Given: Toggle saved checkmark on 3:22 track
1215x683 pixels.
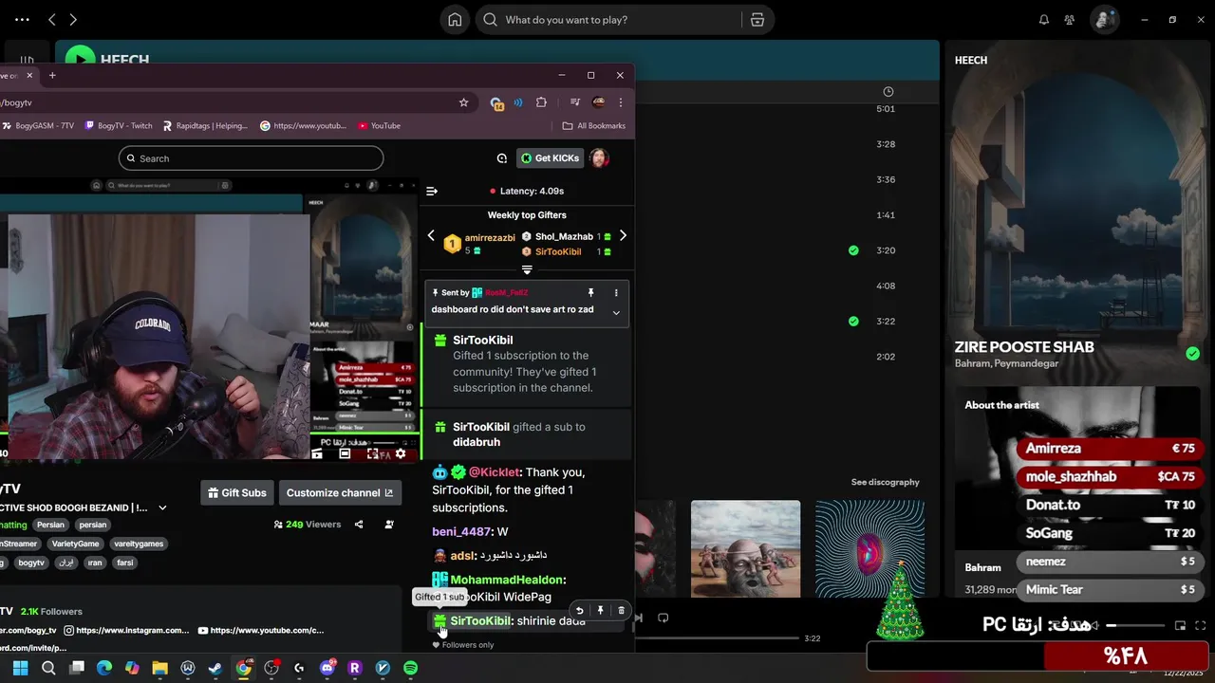Looking at the screenshot, I should point(853,322).
